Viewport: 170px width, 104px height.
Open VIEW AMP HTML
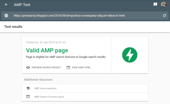81,67
